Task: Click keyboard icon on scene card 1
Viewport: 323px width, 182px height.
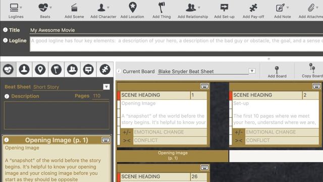Action: tap(204, 86)
